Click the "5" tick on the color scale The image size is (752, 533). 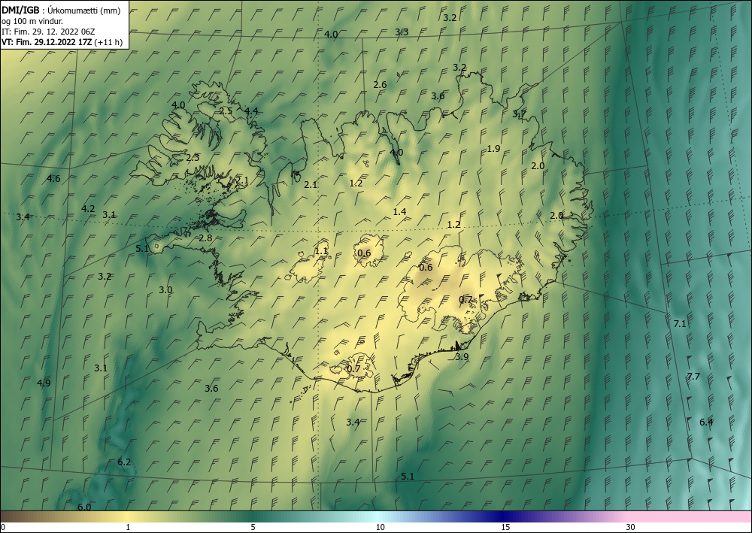[253, 528]
